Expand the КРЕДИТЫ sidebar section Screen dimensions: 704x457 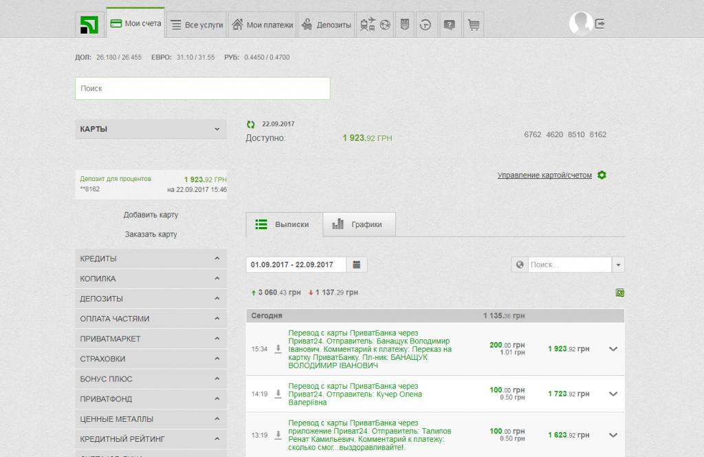click(x=217, y=259)
